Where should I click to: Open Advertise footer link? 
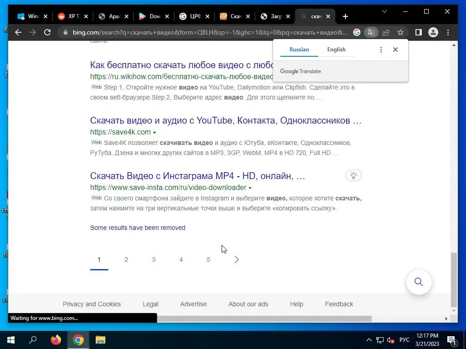[193, 304]
